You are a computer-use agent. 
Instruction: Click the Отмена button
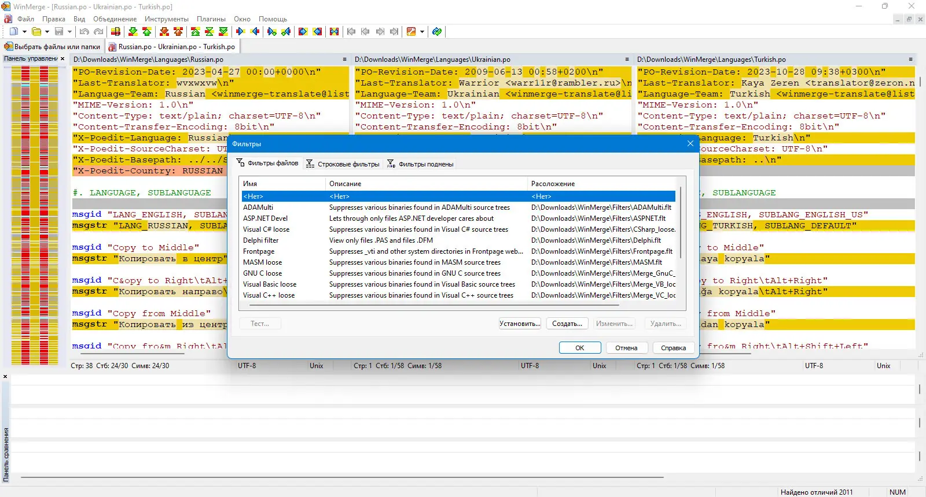click(x=626, y=348)
